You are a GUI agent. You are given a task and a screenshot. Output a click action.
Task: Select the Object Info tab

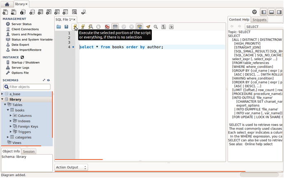point(11,151)
